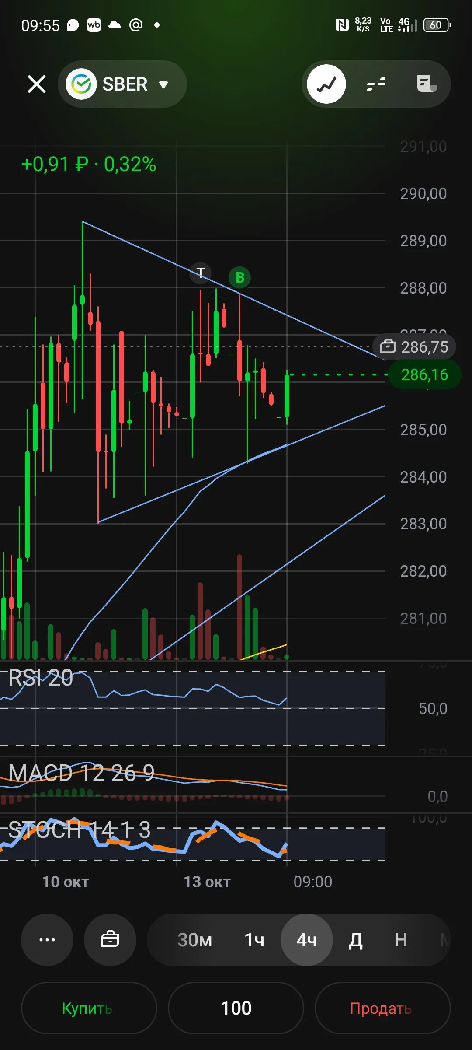Switch to line chart view
The width and height of the screenshot is (472, 1050).
[326, 84]
